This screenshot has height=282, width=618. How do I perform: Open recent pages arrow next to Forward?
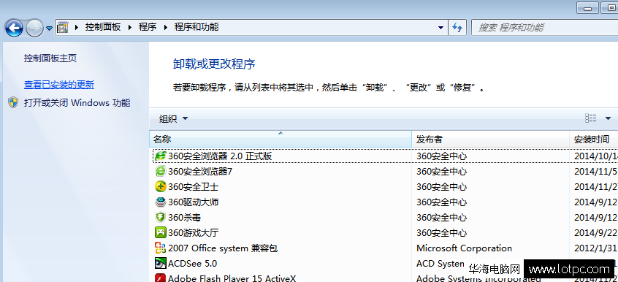pos(49,28)
